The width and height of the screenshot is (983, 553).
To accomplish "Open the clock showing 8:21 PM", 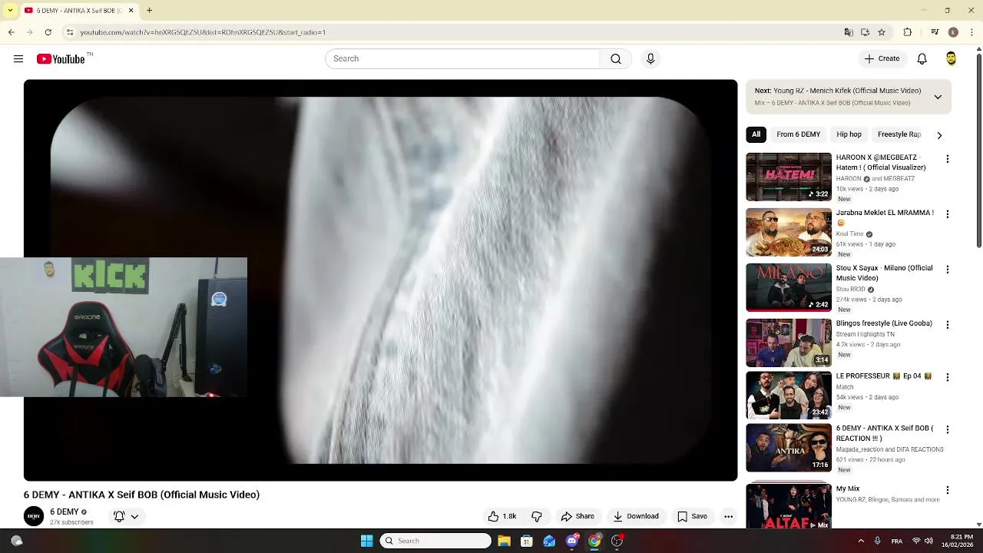I will [961, 536].
